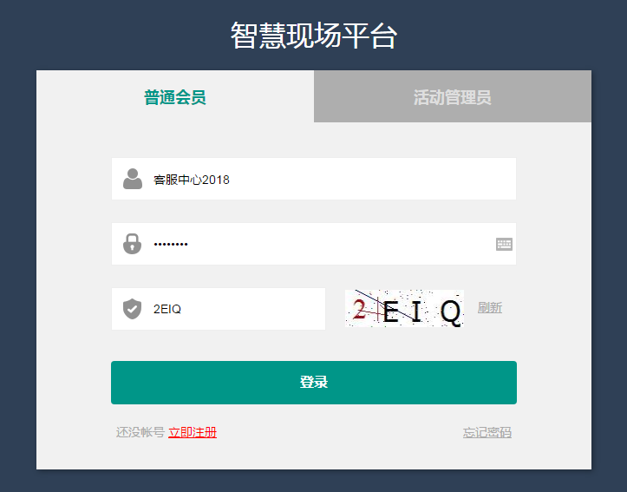This screenshot has height=492, width=627.
Task: Click the letter E in captcha image
Action: (x=390, y=312)
